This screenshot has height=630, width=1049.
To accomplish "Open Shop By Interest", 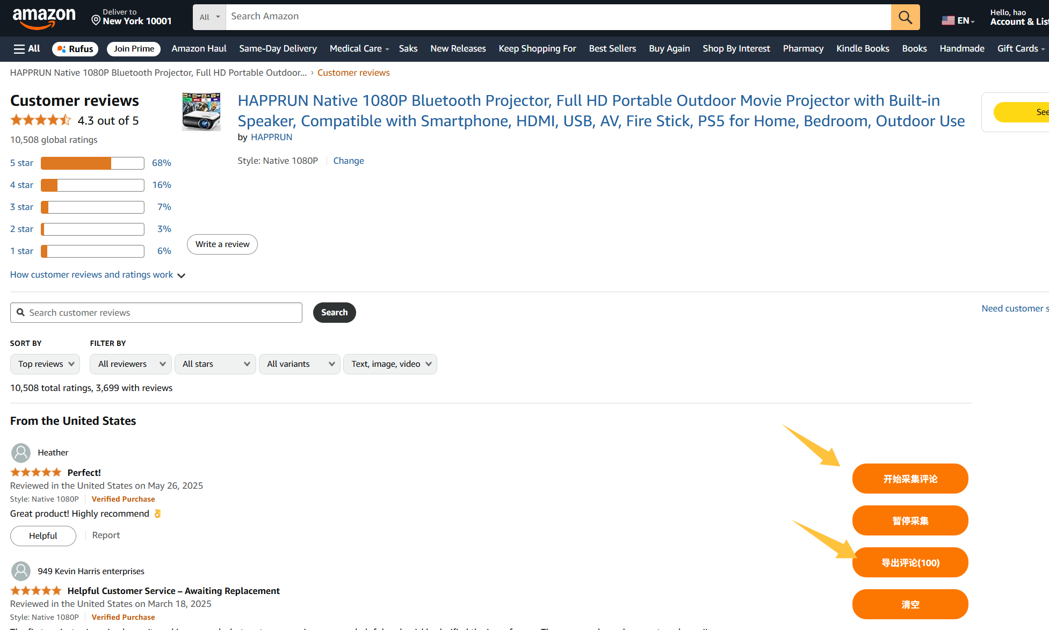I will pos(736,49).
